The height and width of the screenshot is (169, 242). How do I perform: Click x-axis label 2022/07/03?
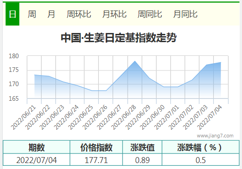pyautogui.click(x=195, y=118)
